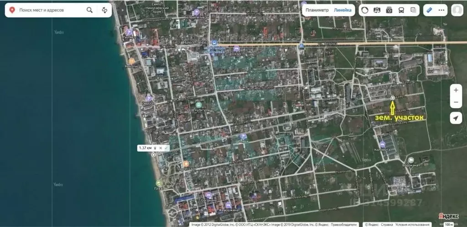The image size is (467, 227).
Task: Open Автостанция Николаевка bus station marker
Action: pyautogui.click(x=214, y=43)
